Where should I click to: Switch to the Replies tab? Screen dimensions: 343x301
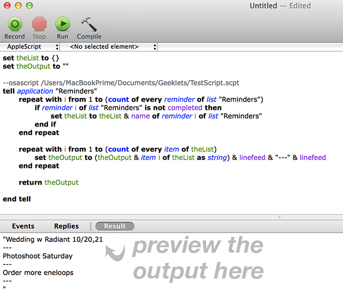66,226
